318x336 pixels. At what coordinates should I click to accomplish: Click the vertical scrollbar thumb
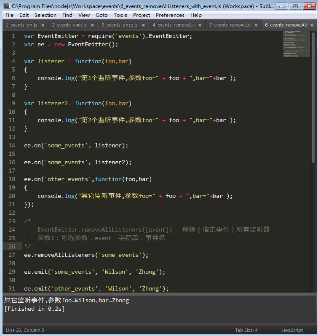coord(313,98)
